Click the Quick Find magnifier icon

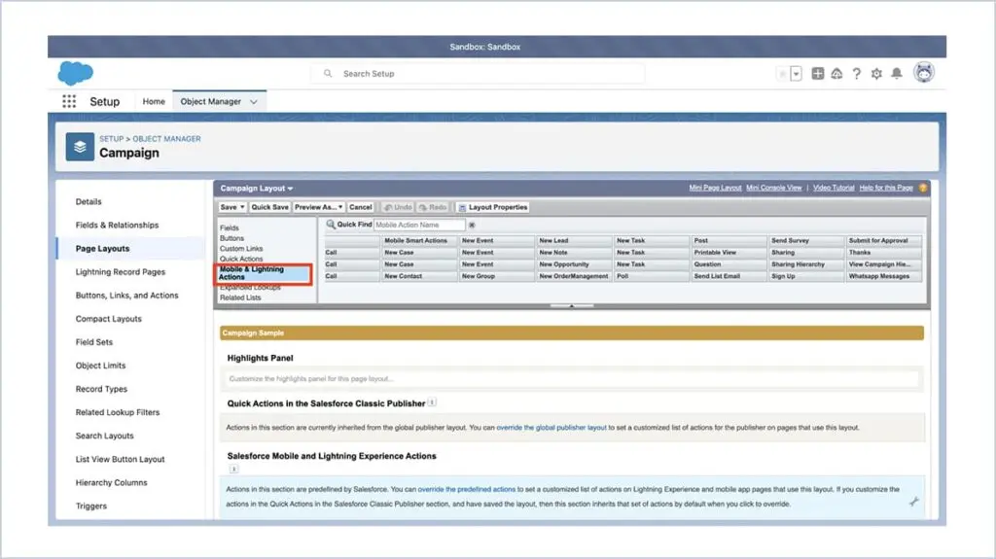click(x=331, y=225)
